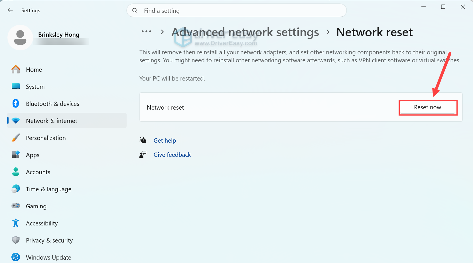The image size is (473, 263).
Task: Open Accounts settings
Action: [x=67, y=172]
